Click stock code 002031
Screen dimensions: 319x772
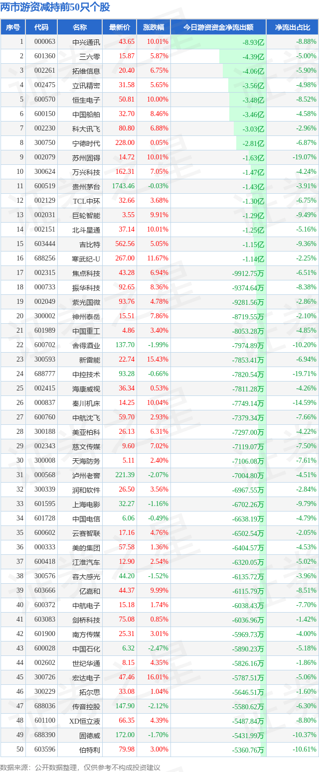tap(45, 215)
